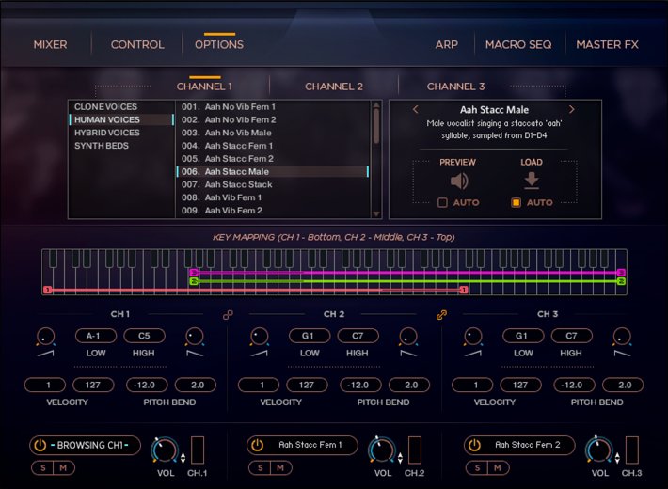Screen dimensions: 668x489
Task: Select the HYBRID VOICES category
Action: pyautogui.click(x=107, y=133)
